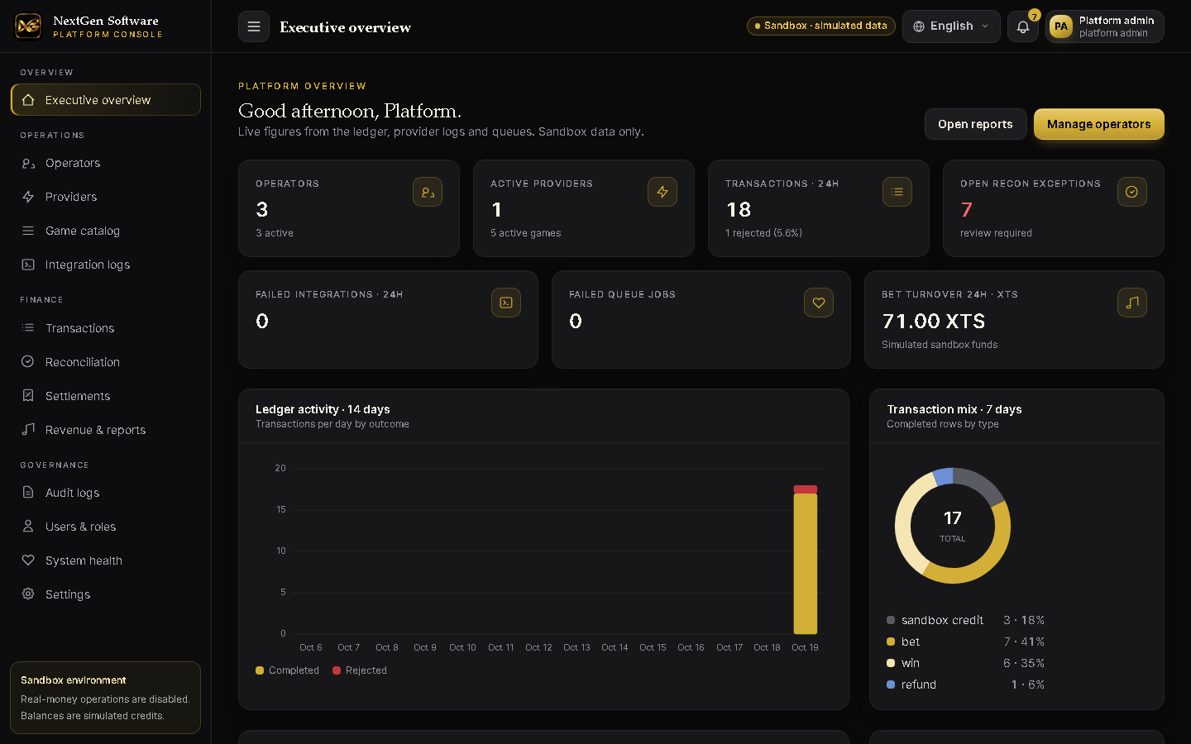The width and height of the screenshot is (1191, 744).
Task: Click the NextGen Software logo icon
Action: 28,26
